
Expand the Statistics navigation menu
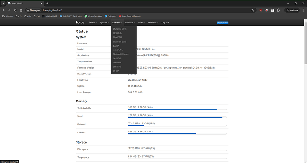[153, 23]
